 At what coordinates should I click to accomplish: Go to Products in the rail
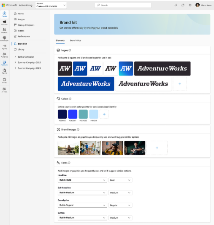click(x=4, y=31)
